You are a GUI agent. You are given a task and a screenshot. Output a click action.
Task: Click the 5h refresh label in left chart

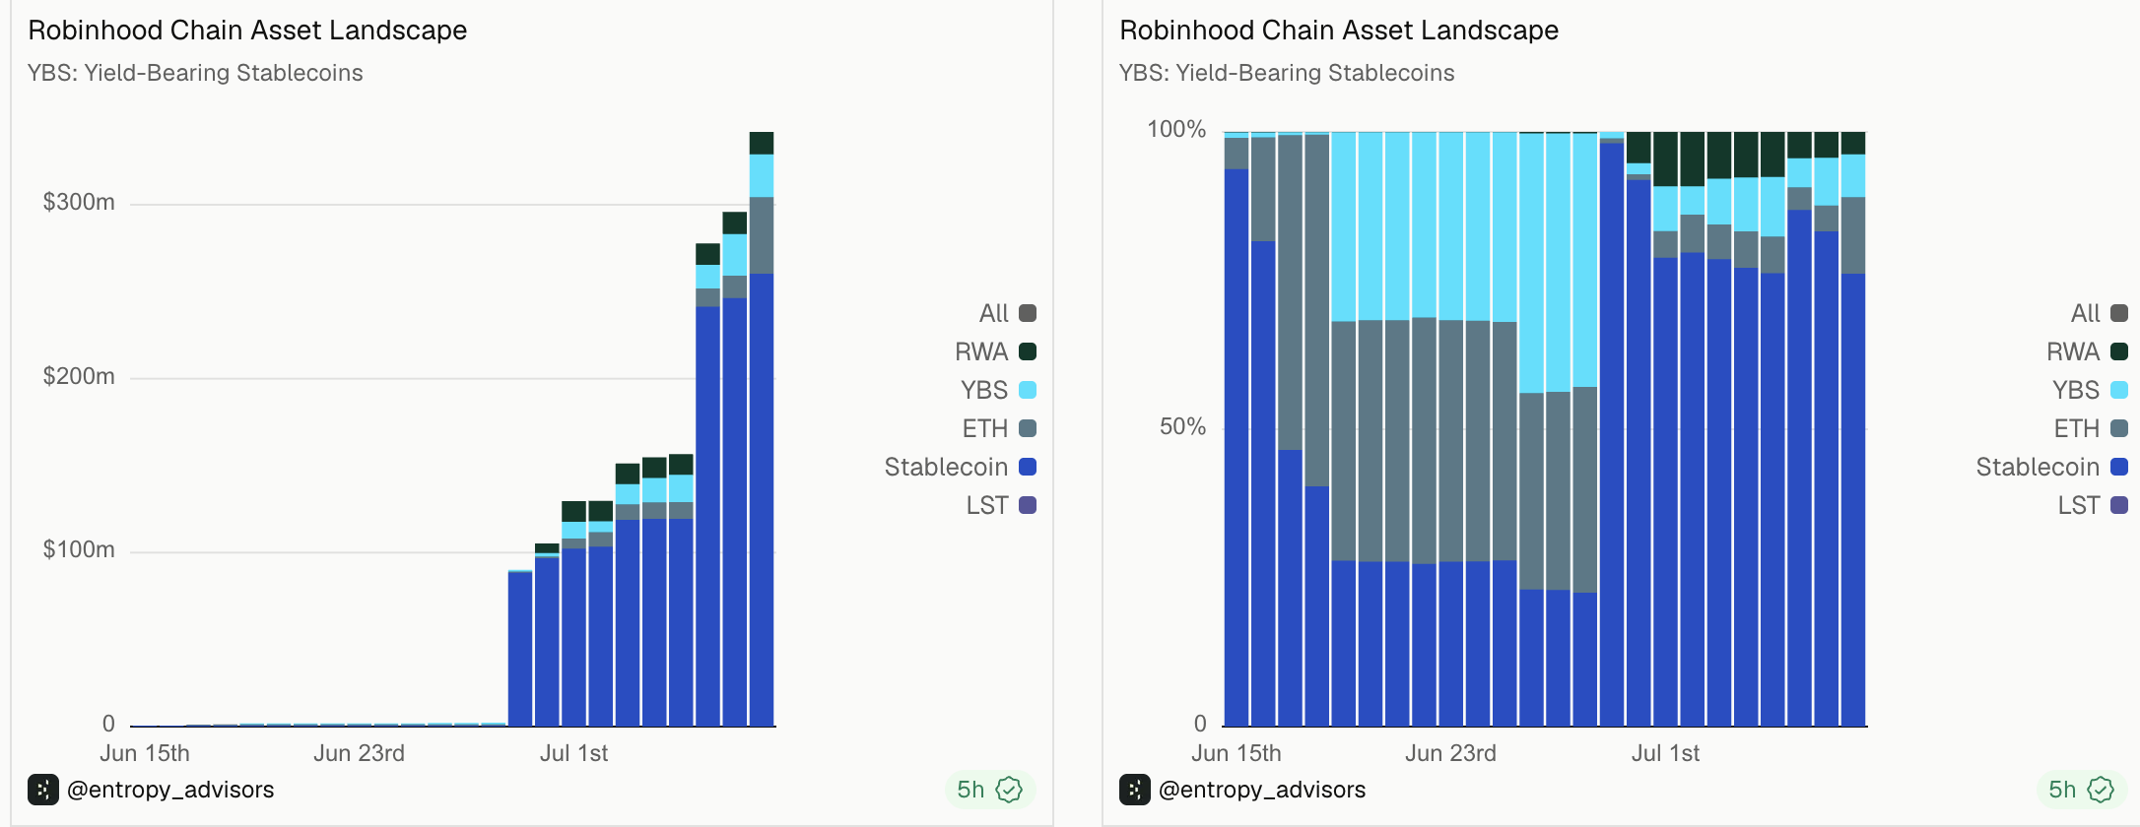pyautogui.click(x=970, y=790)
